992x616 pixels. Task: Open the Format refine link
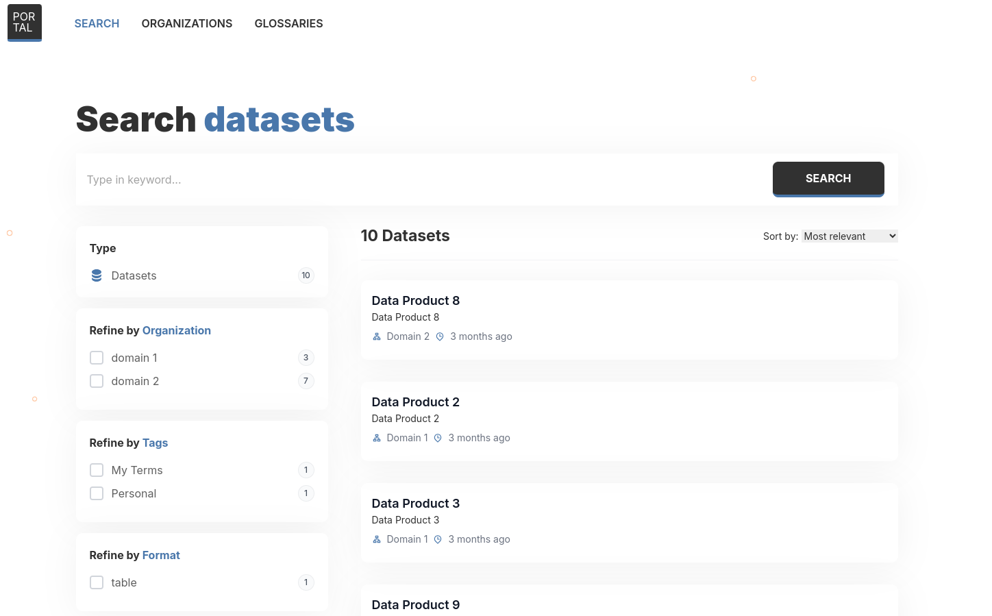click(161, 555)
